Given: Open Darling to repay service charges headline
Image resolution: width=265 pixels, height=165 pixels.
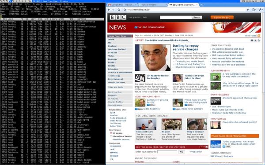Looking at the screenshot, I should click(185, 48).
